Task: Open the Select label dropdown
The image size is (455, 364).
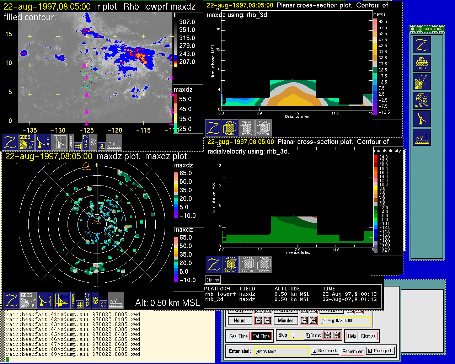Action: pos(325,351)
